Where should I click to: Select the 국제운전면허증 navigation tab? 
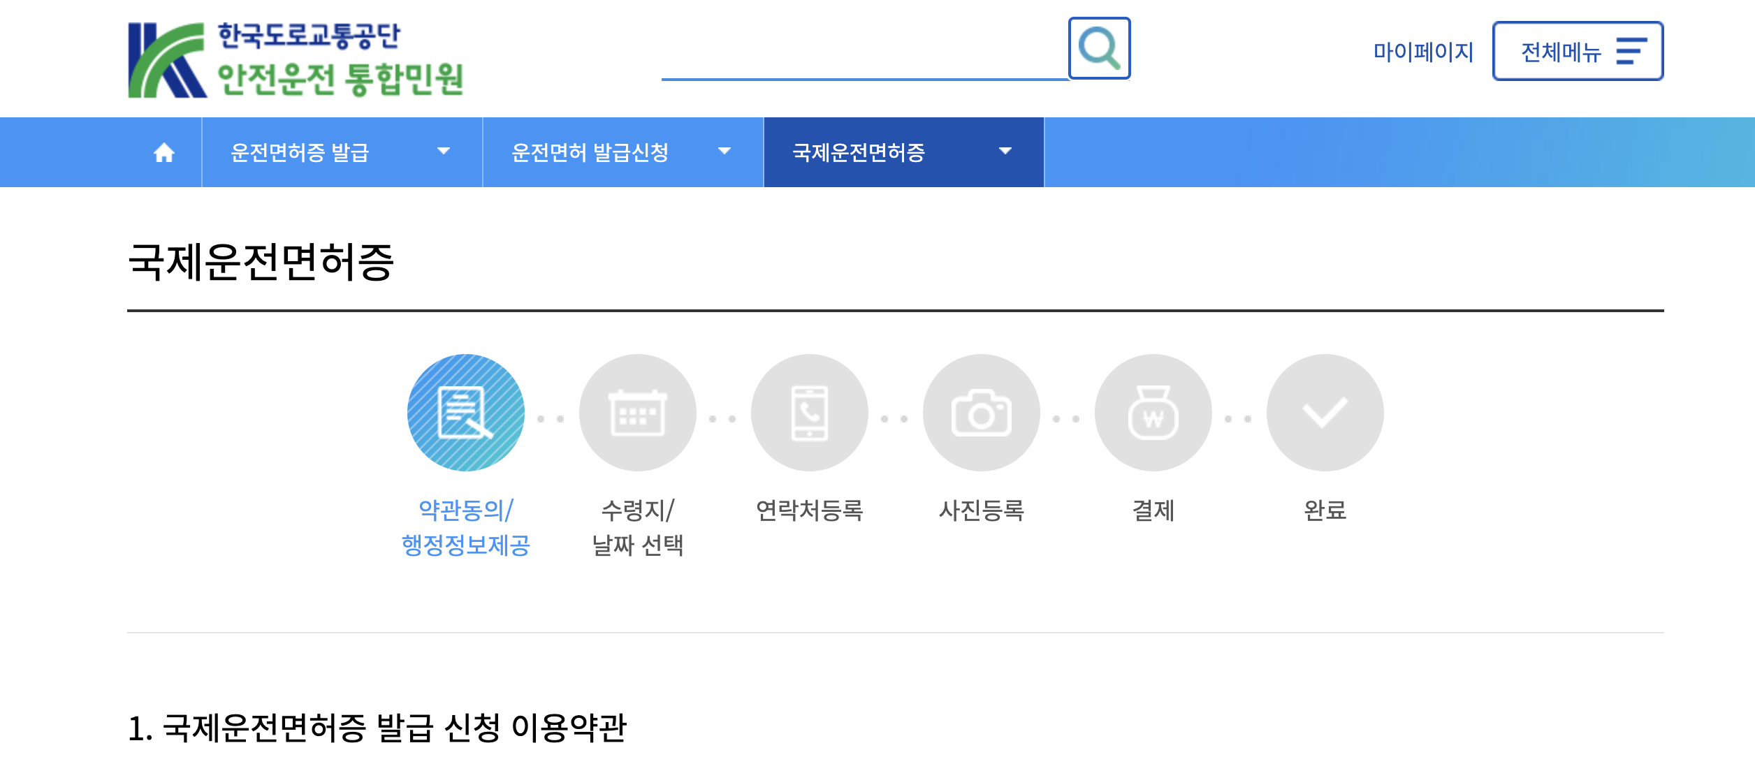point(859,152)
